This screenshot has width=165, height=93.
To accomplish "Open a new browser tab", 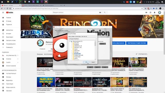I will pyautogui.click(x=64, y=5).
